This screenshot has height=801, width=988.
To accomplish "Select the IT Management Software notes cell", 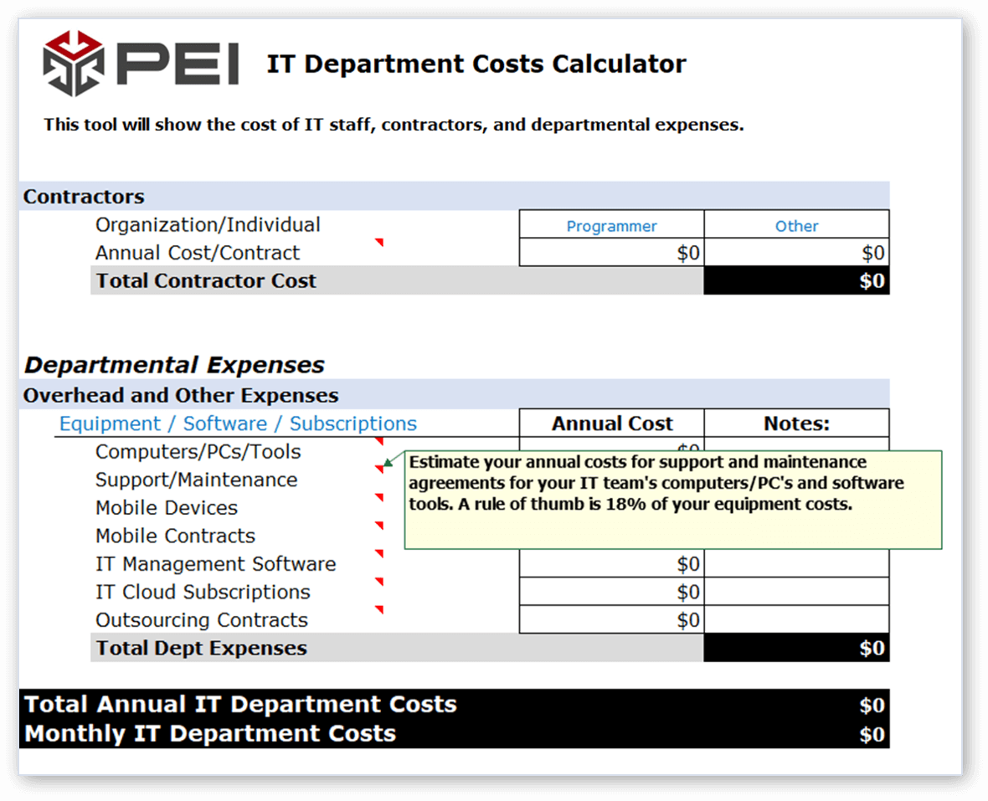I will pos(796,563).
